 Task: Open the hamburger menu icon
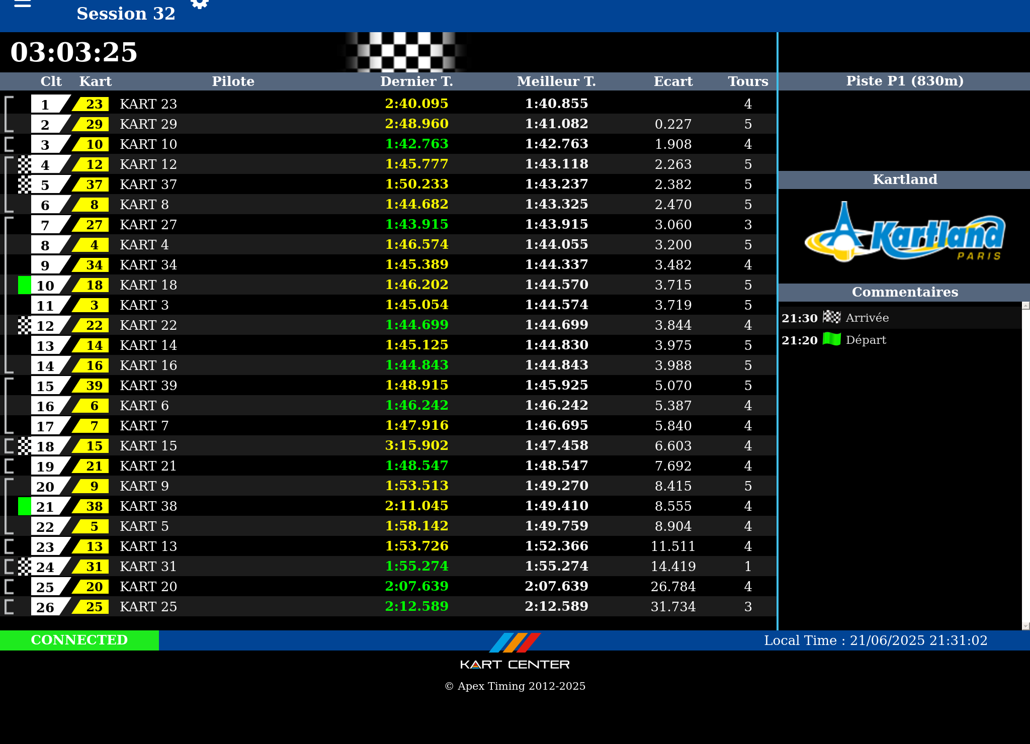point(23,4)
